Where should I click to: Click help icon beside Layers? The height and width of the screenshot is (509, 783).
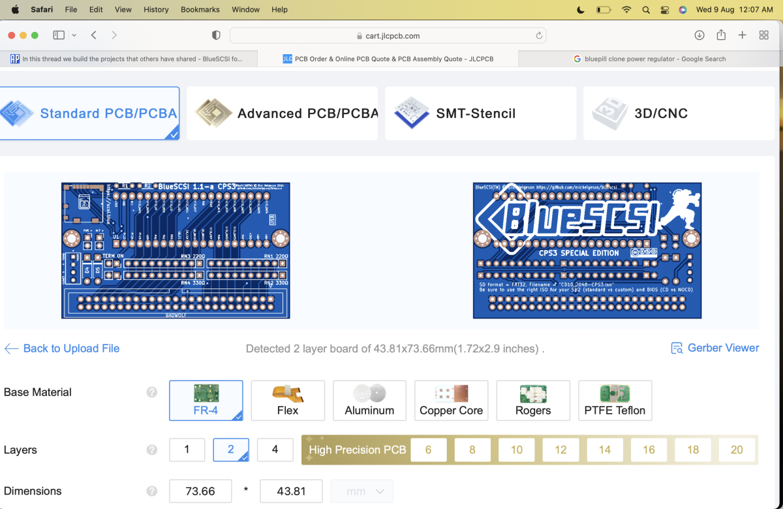(151, 450)
